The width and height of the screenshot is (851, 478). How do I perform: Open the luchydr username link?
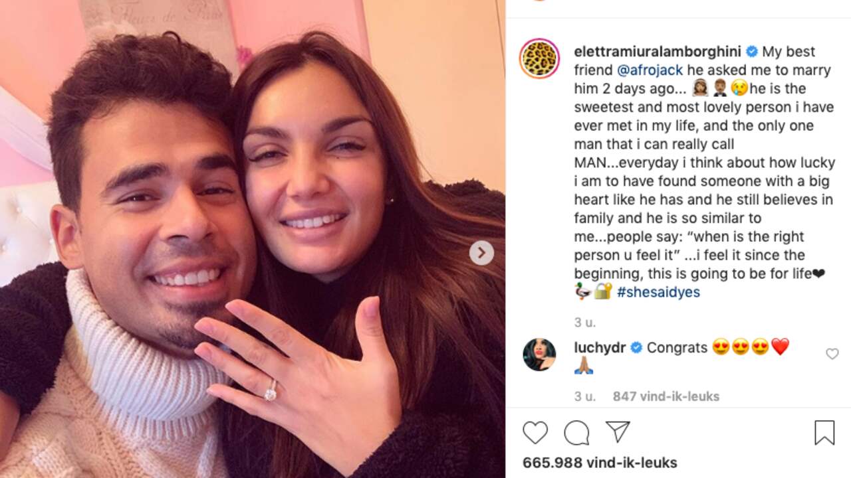pos(600,347)
